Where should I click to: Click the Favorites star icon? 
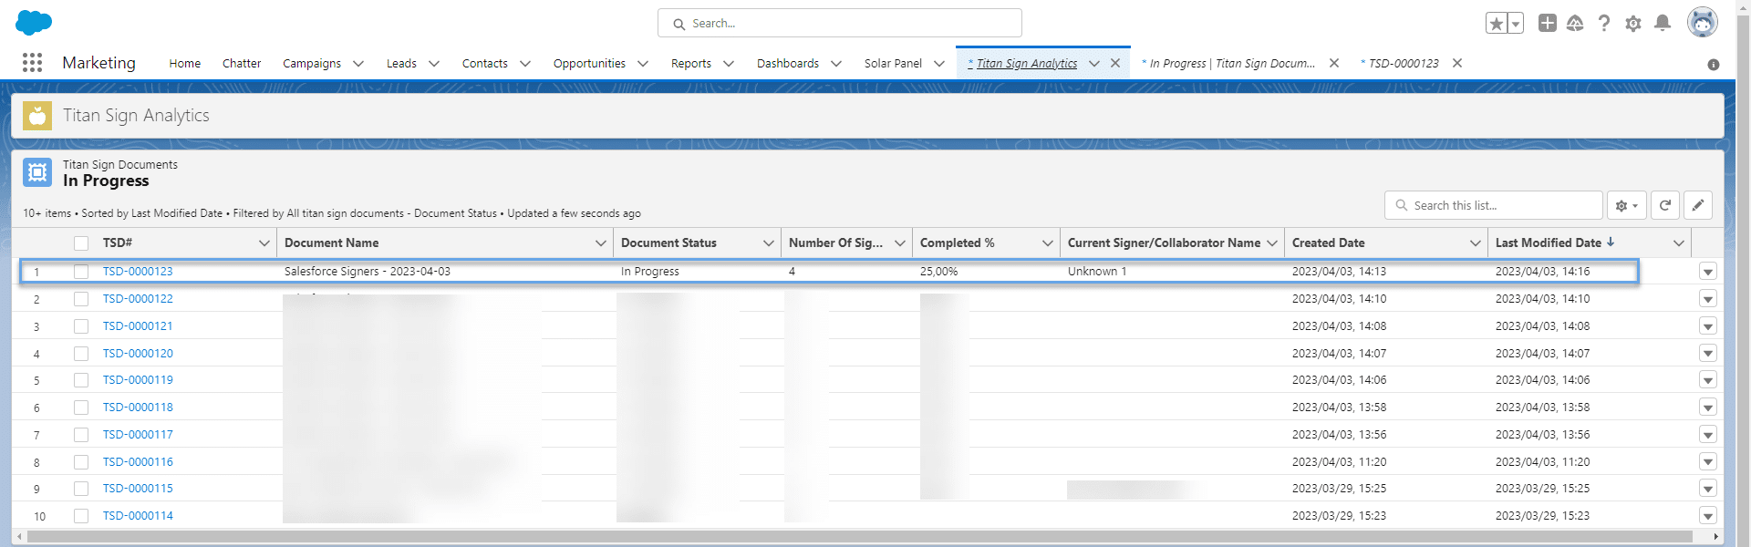pos(1496,24)
